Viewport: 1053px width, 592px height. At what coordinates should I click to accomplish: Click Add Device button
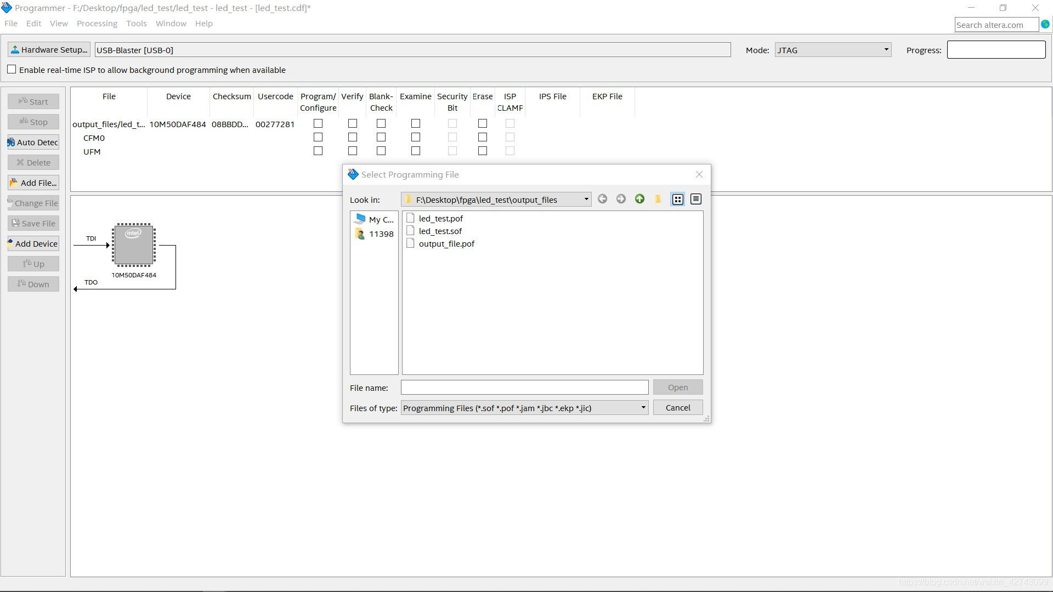click(33, 243)
